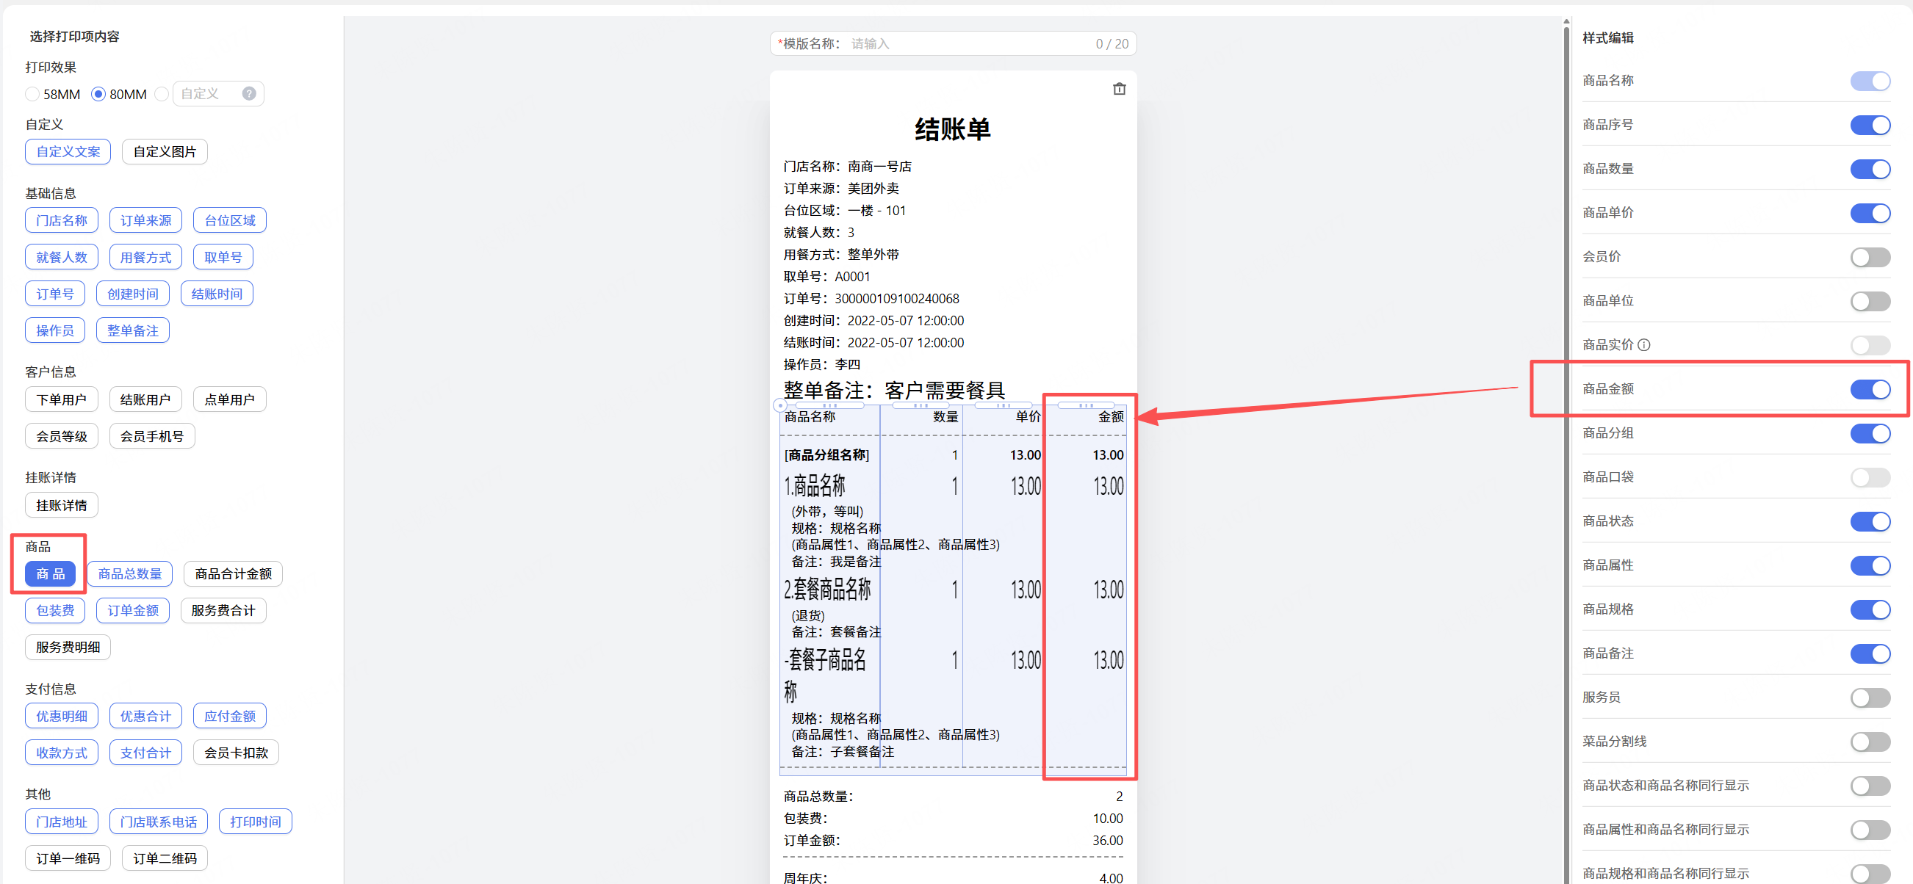Click the column handle above 商品名称

(x=829, y=405)
